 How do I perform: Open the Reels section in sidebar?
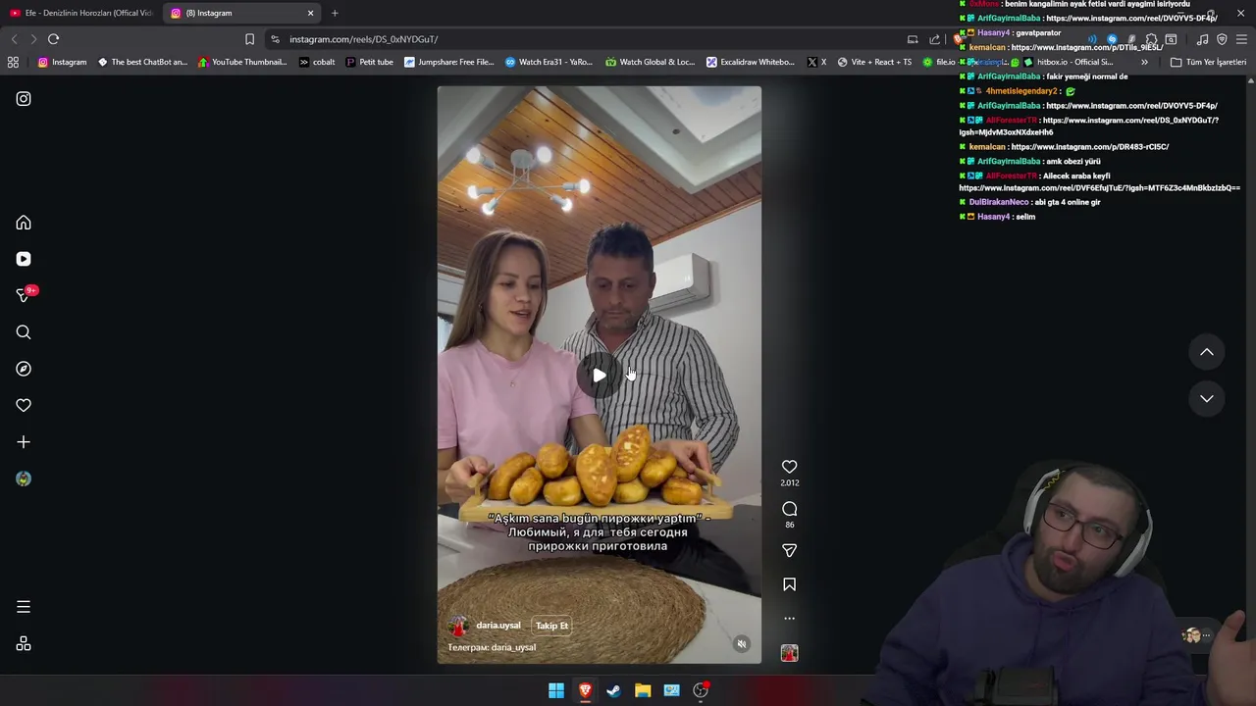24,259
